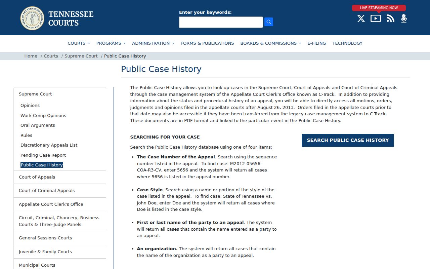This screenshot has width=430, height=269.
Task: Go to Home in the breadcrumb
Action: (31, 56)
